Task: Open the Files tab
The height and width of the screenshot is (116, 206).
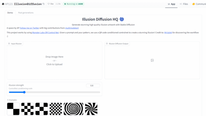Action: (184, 4)
